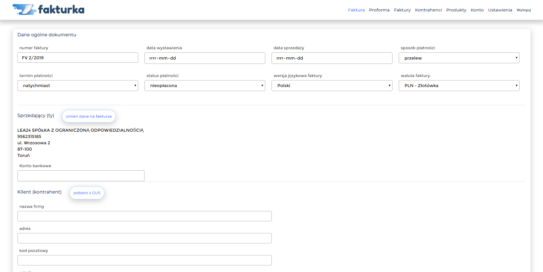Open the termin płatności dropdown
This screenshot has width=543, height=272.
(78, 86)
